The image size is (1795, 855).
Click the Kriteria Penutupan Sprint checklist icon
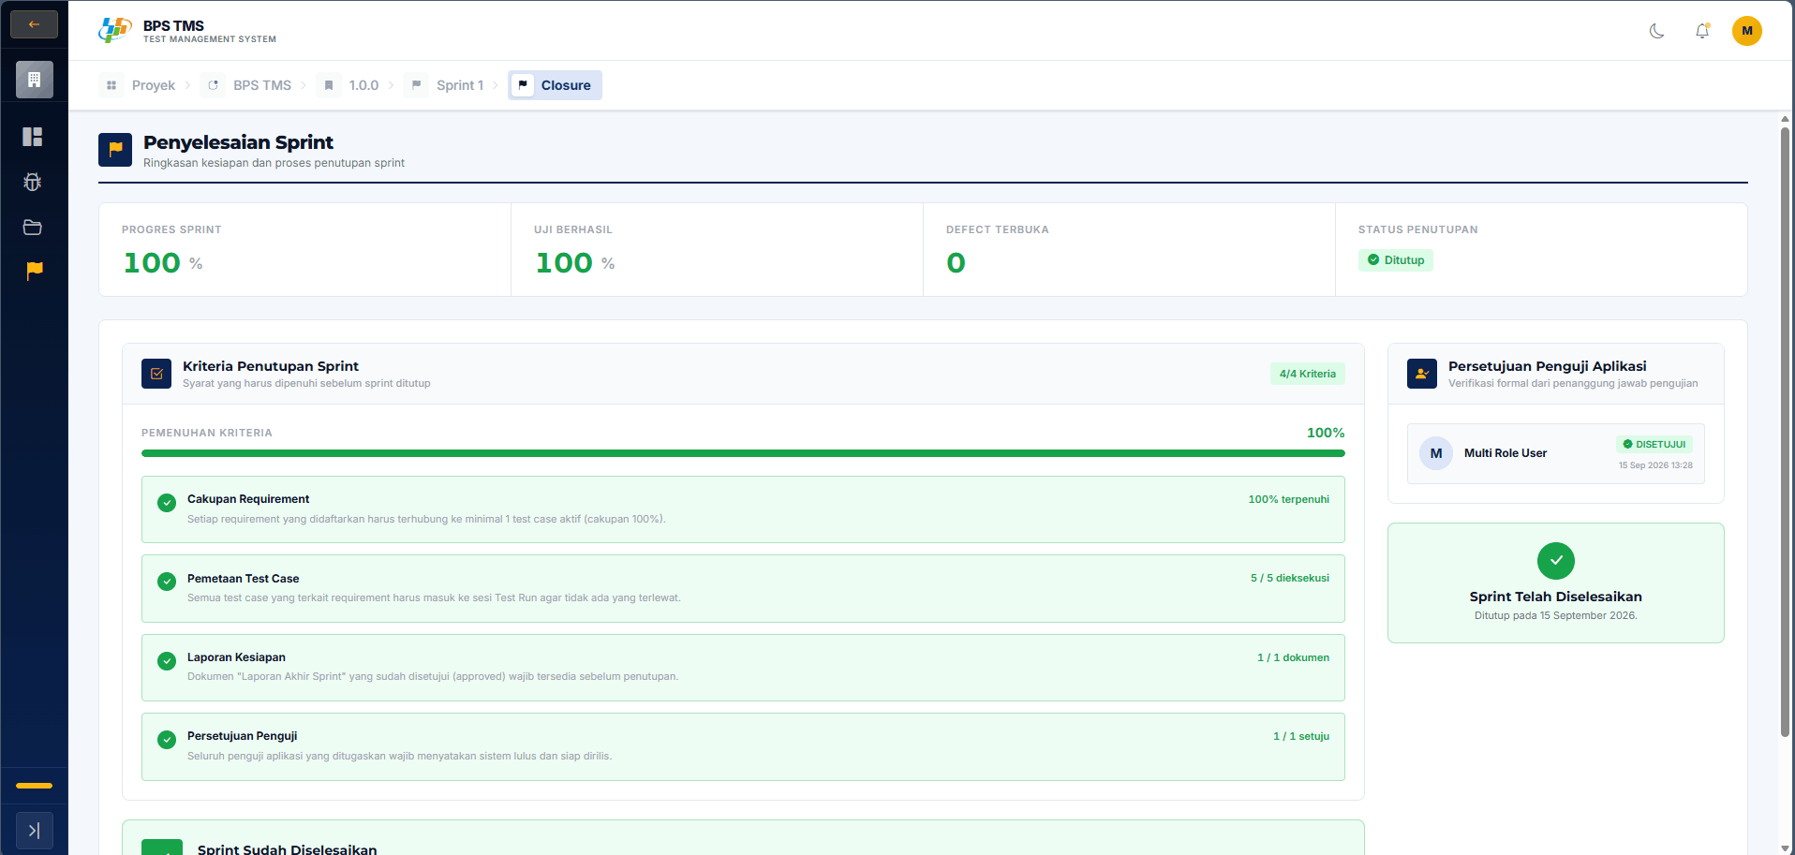156,374
